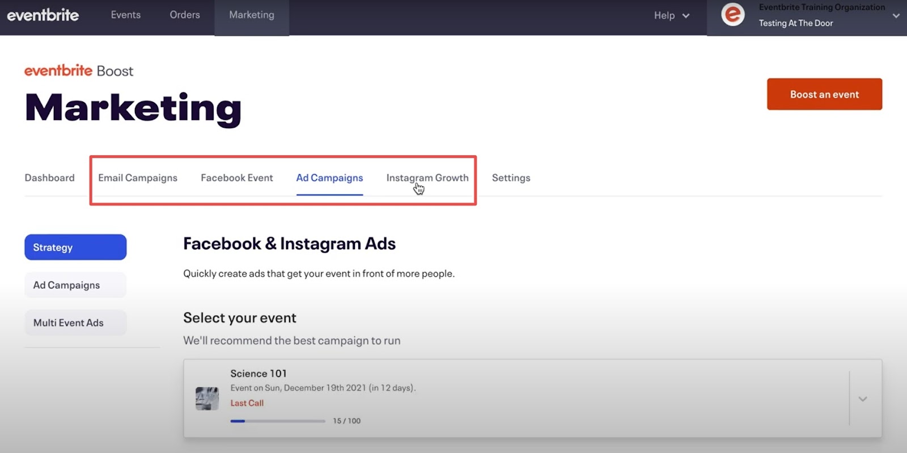This screenshot has height=453, width=907.
Task: Click the Eventbrite logo in the header
Action: pyautogui.click(x=43, y=15)
